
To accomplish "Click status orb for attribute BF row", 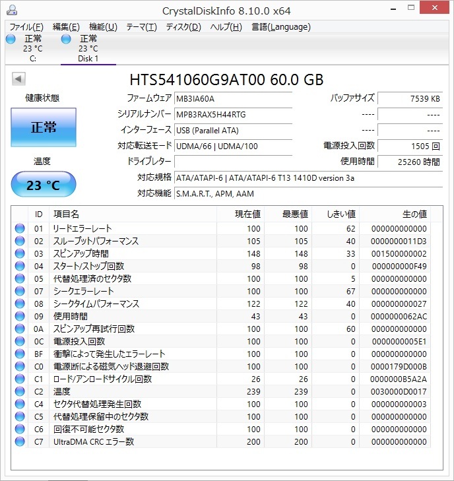I will [20, 354].
